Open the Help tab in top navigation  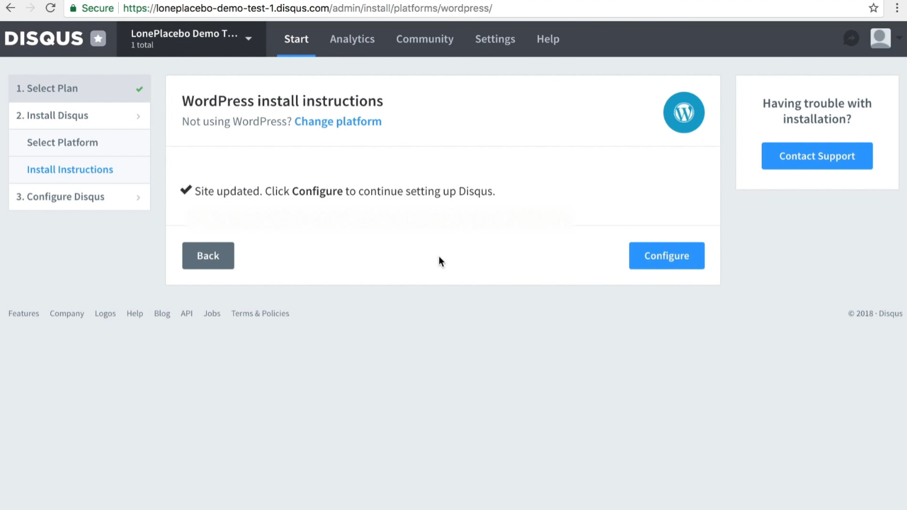[548, 39]
